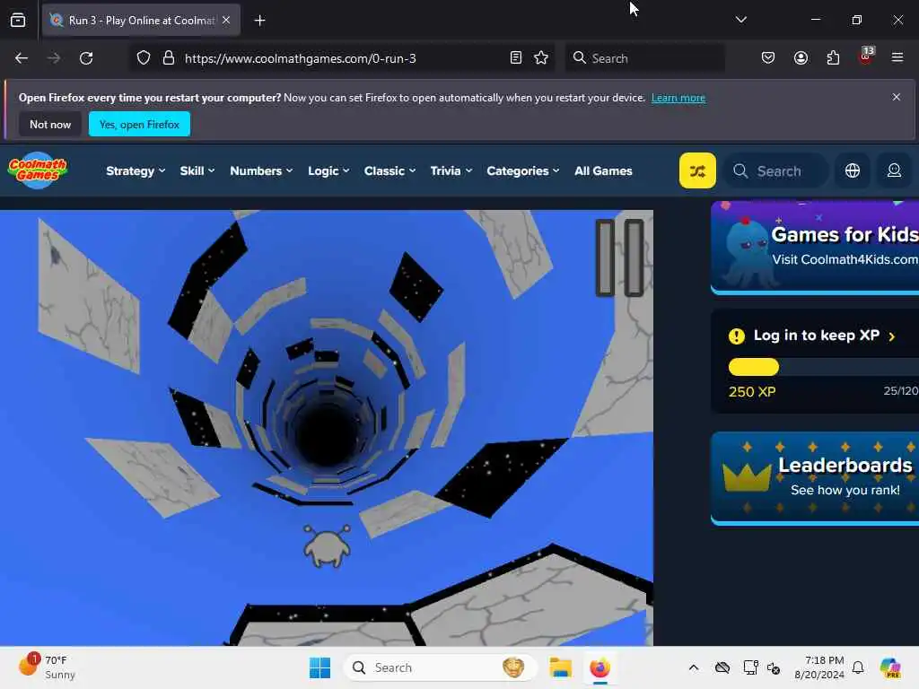Click the site security padlock icon
This screenshot has height=689, width=919.
169,58
